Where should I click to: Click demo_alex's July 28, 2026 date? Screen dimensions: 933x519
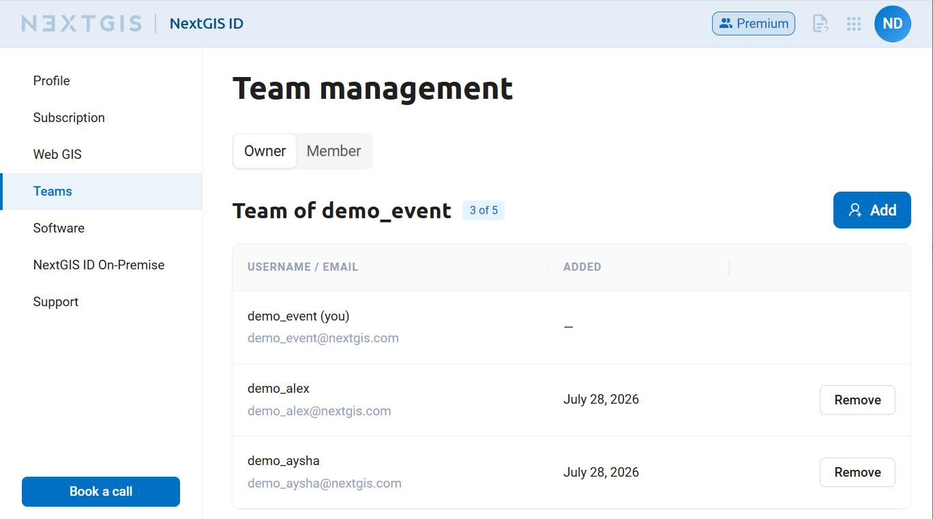click(x=601, y=400)
